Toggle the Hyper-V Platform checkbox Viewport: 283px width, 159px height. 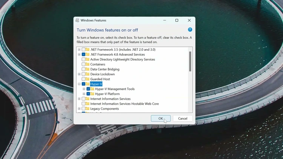tap(88, 94)
